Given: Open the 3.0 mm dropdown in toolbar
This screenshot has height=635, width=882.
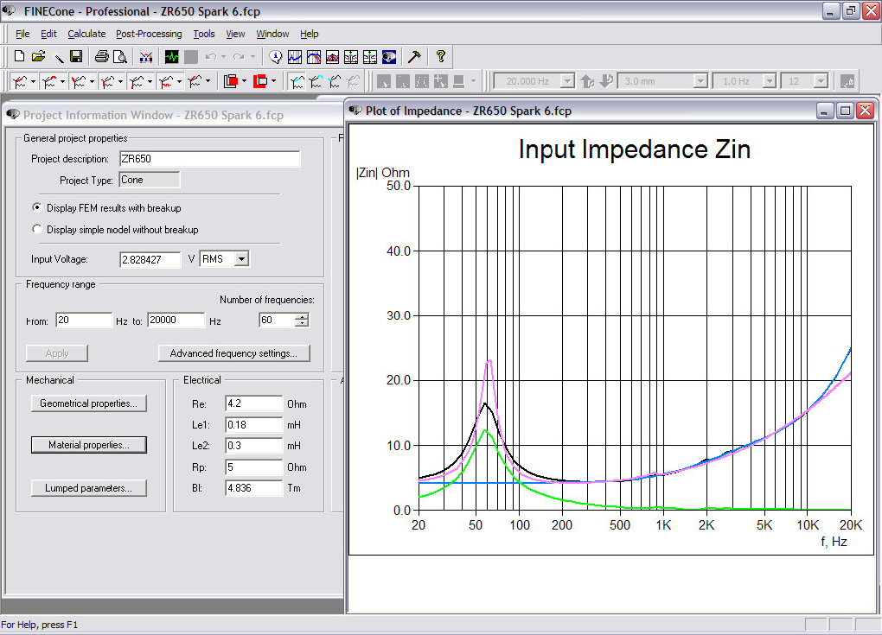Looking at the screenshot, I should point(700,81).
